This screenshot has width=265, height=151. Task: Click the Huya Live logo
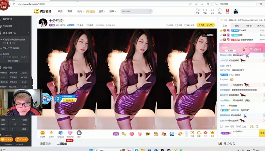43,11
